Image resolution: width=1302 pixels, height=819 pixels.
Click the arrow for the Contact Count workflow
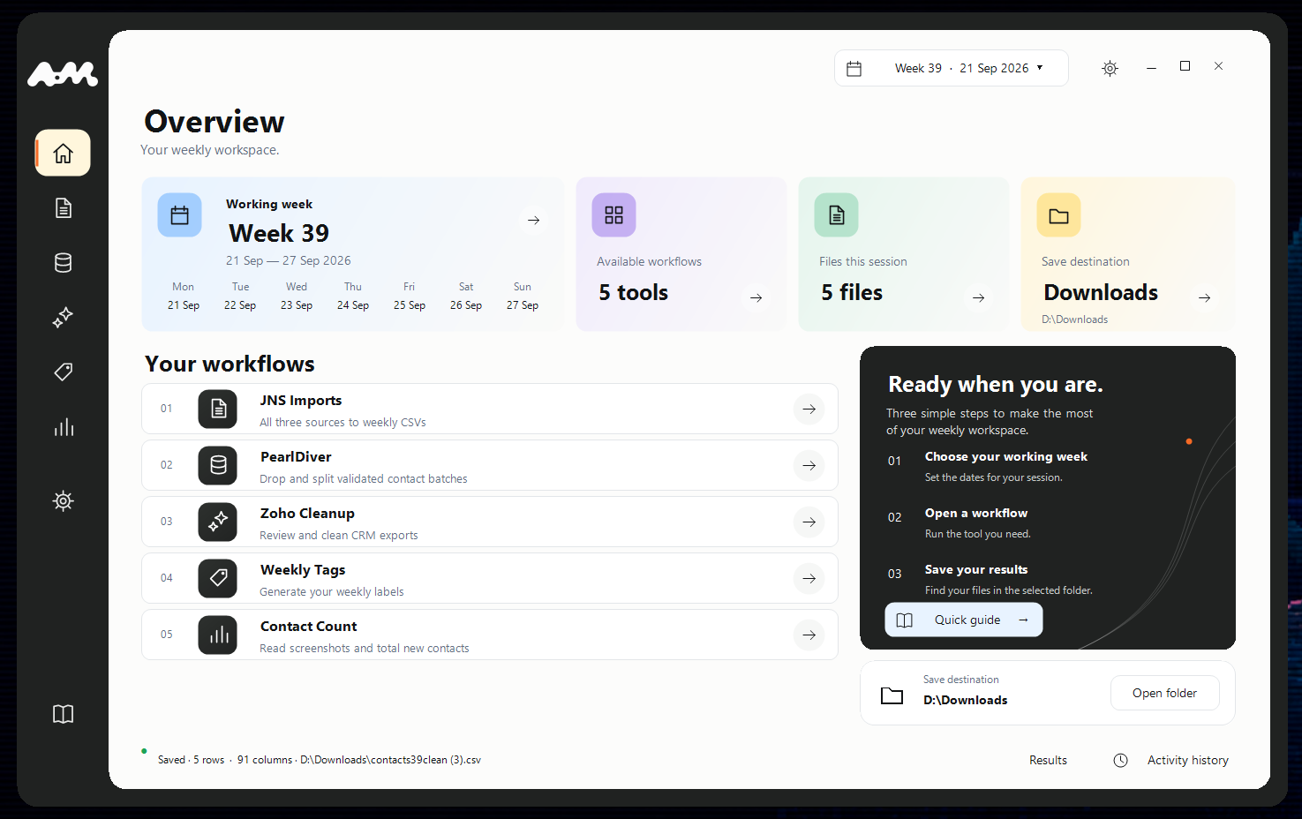809,635
